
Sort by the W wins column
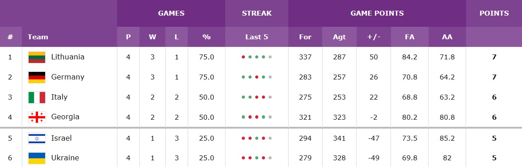[152, 37]
